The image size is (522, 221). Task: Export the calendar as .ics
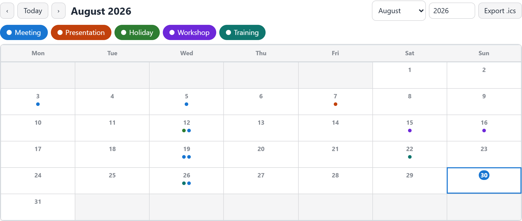tap(500, 11)
